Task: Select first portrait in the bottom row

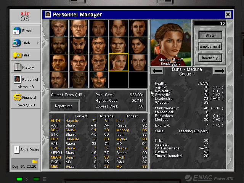Action: 59,80
